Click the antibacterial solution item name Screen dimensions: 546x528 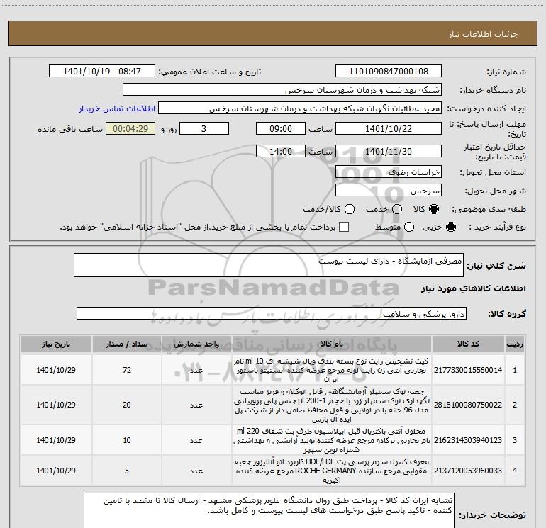pyautogui.click(x=332, y=440)
